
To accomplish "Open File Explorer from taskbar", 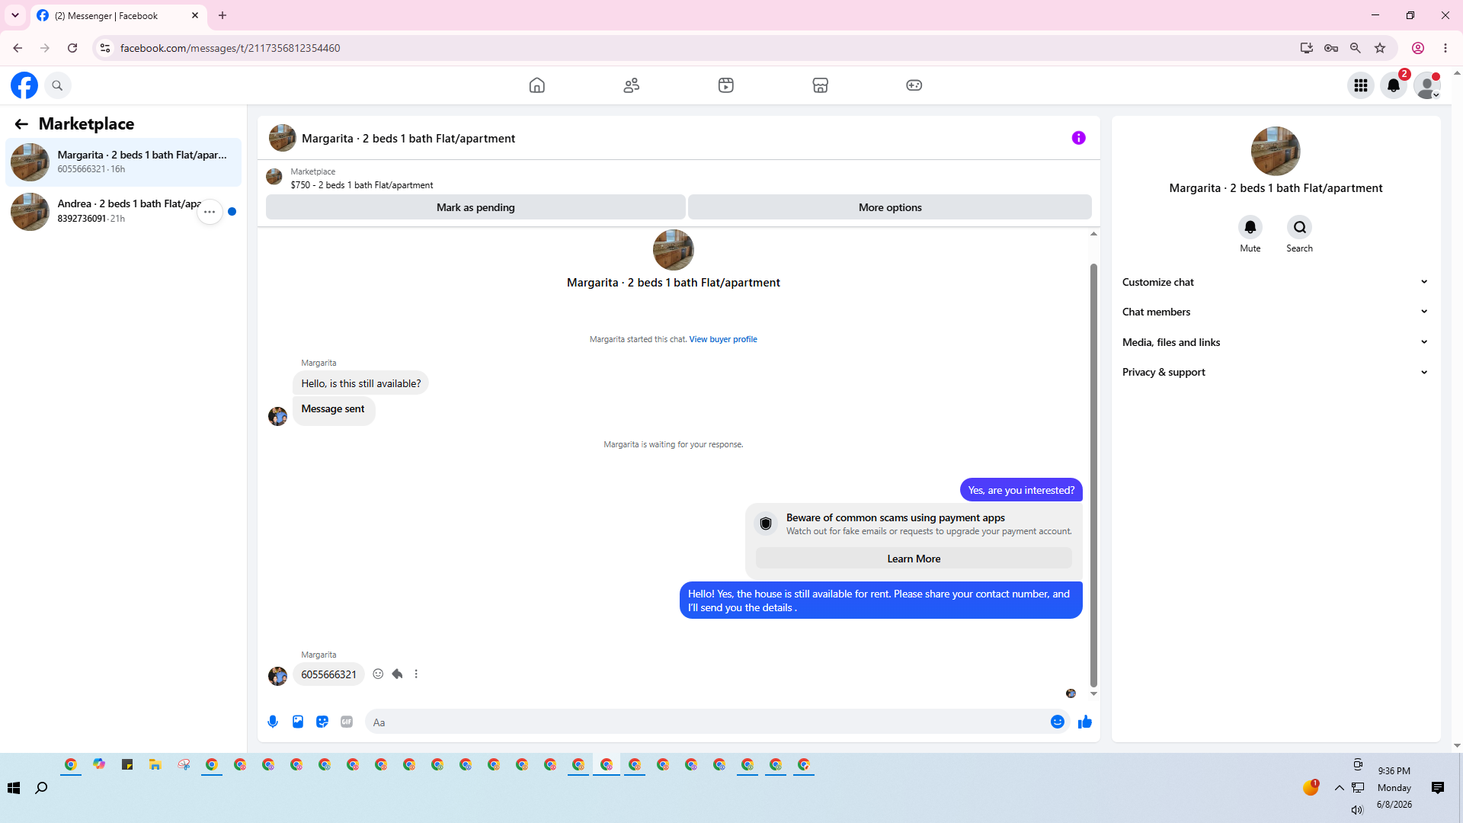I will click(x=155, y=764).
